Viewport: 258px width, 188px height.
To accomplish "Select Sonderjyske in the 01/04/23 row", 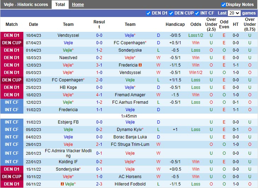I will (x=130, y=50).
